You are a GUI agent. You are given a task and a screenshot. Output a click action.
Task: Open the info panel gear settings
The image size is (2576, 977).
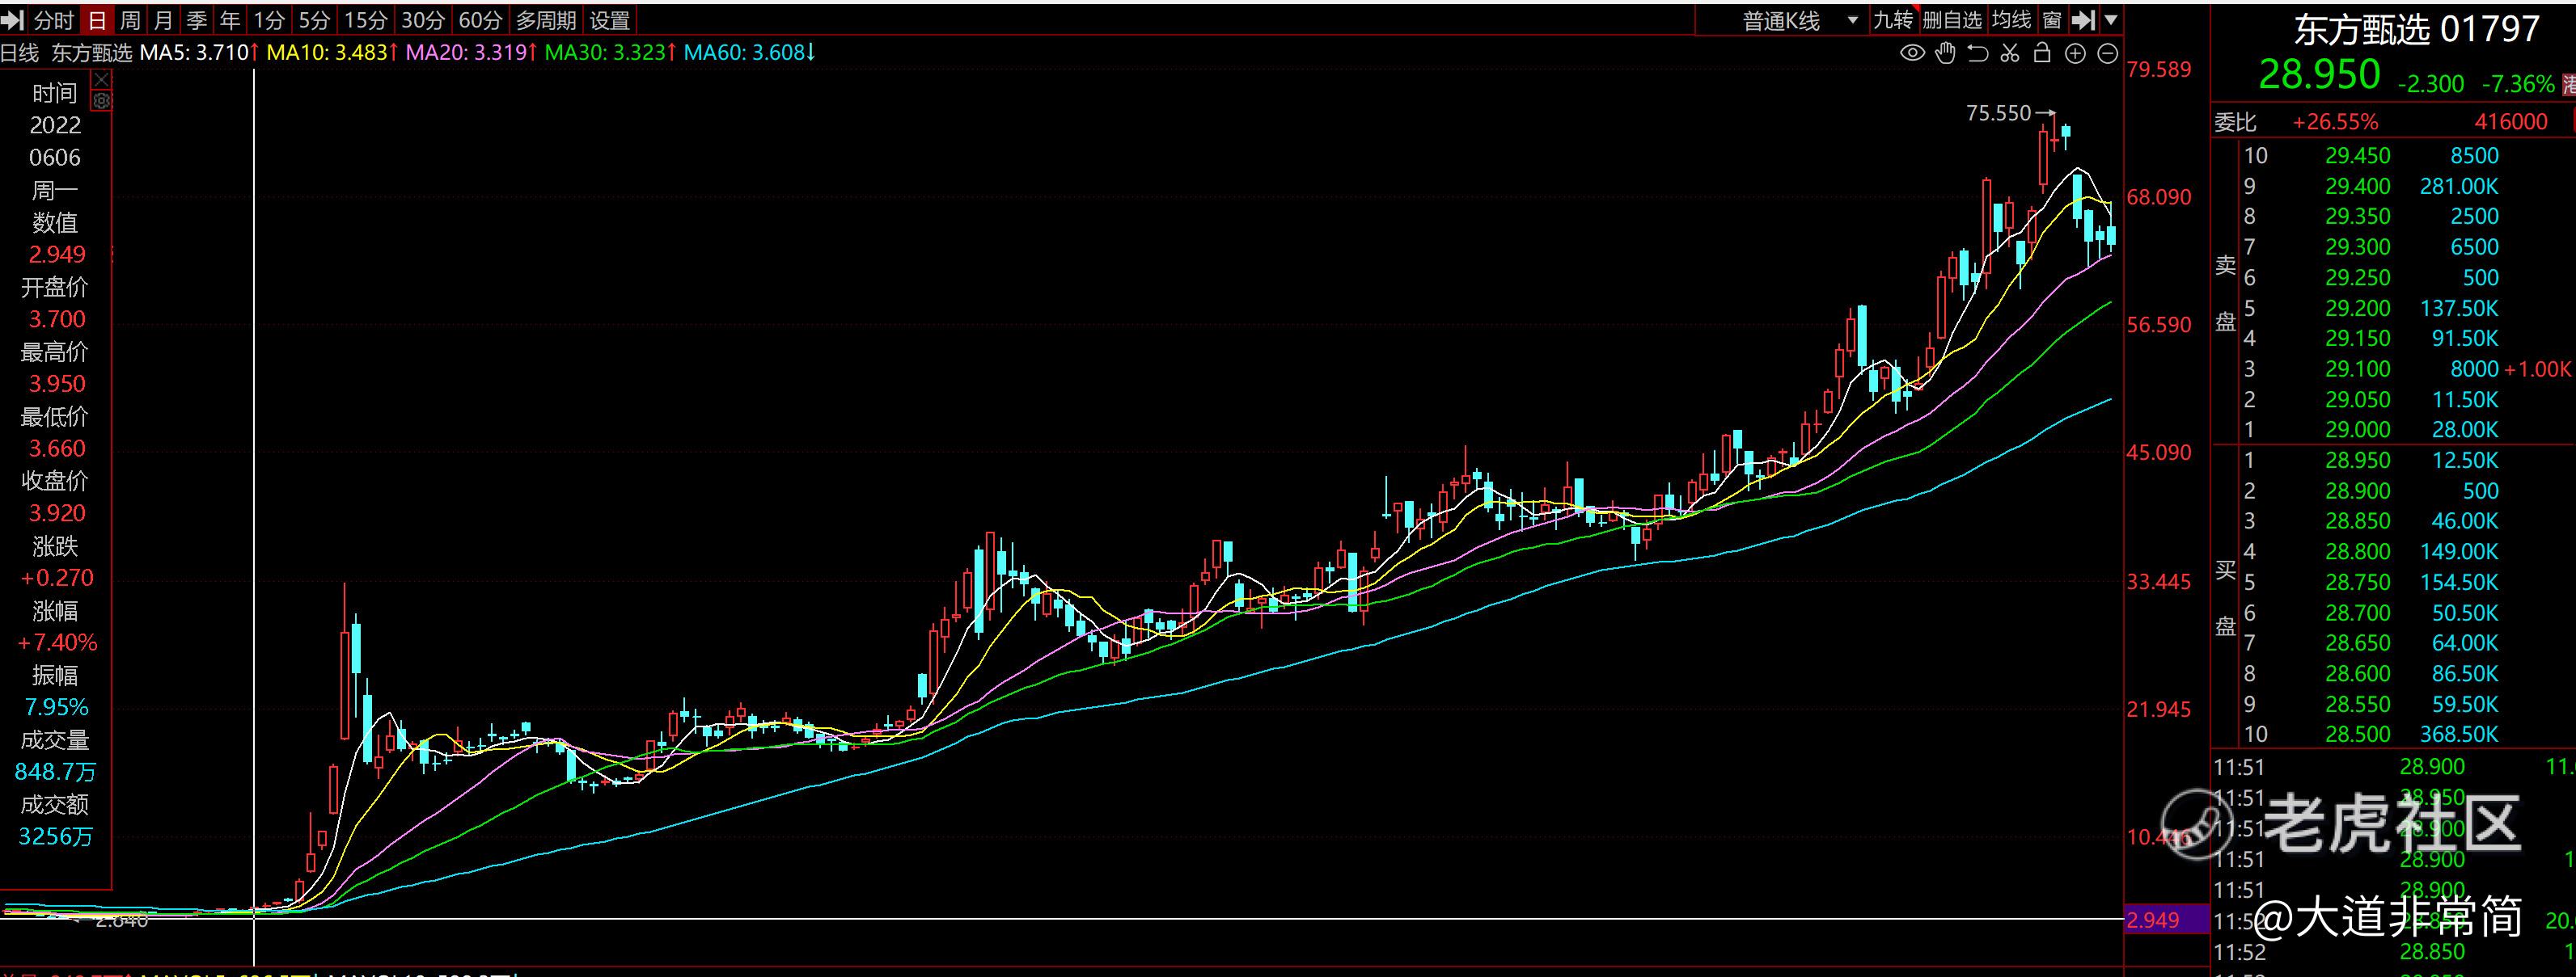click(102, 101)
